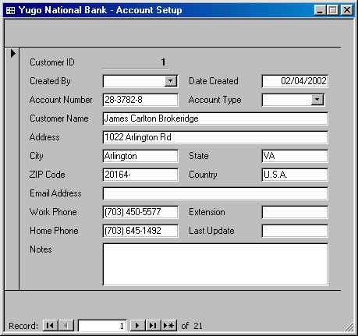Select the Last Update field
Viewport: 358px width, 336px height.
coord(295,231)
